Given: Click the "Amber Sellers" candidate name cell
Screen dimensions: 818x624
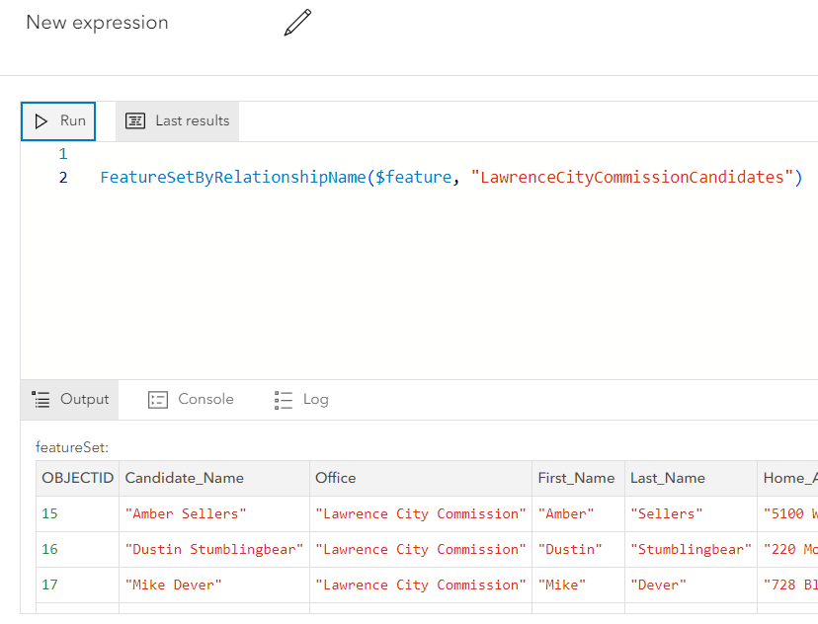Looking at the screenshot, I should click(x=186, y=513).
